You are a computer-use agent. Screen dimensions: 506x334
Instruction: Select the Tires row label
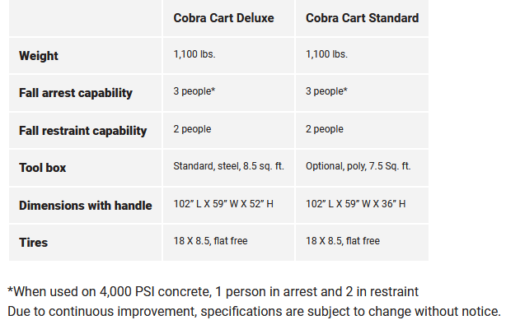click(x=34, y=242)
